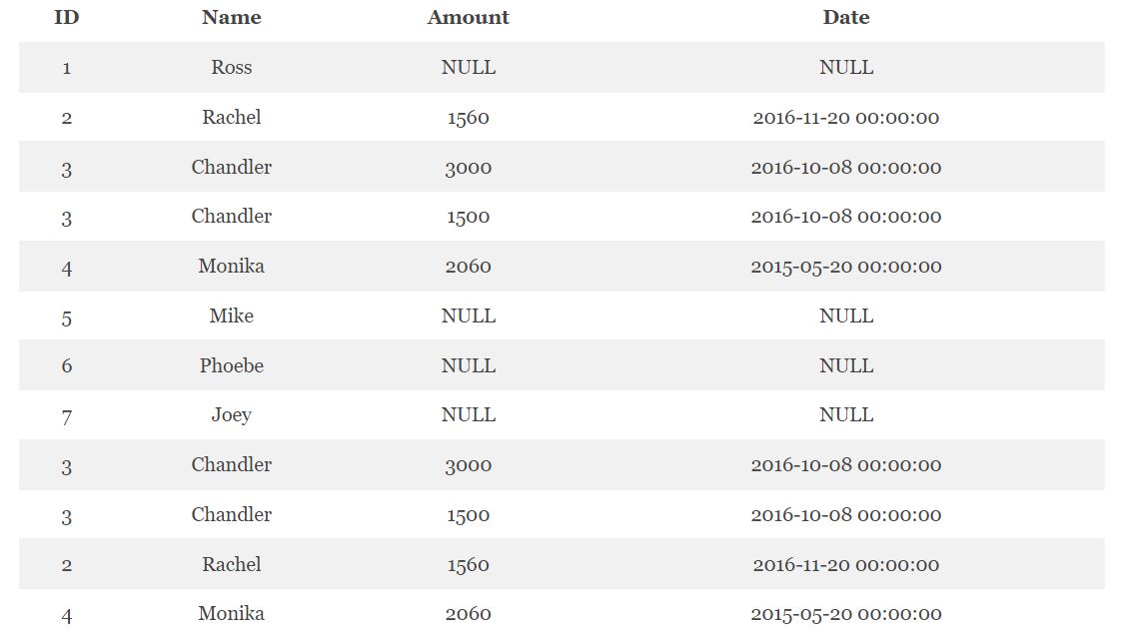1131x635 pixels.
Task: Click the Name column header
Action: pos(232,17)
